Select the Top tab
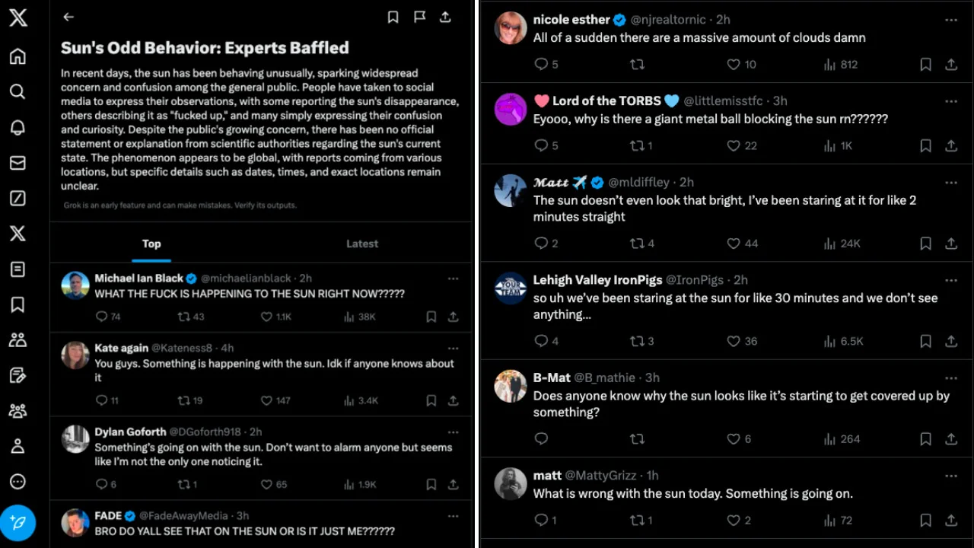Viewport: 974px width, 548px height. click(151, 244)
